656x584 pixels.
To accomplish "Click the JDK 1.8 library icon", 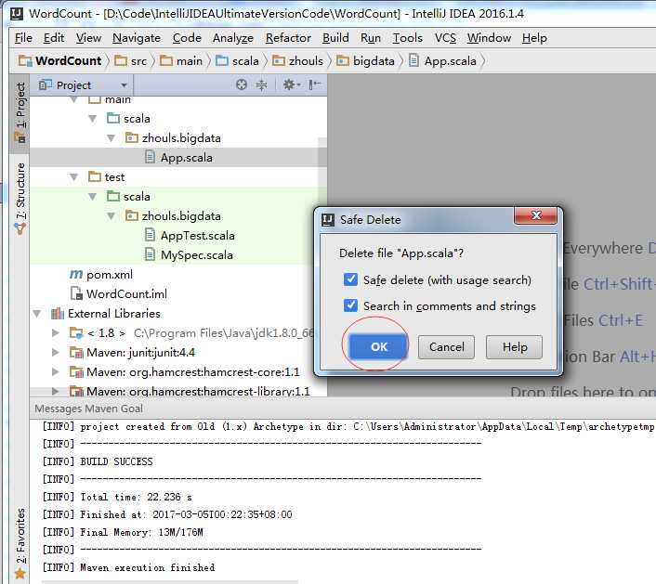I will pos(76,332).
